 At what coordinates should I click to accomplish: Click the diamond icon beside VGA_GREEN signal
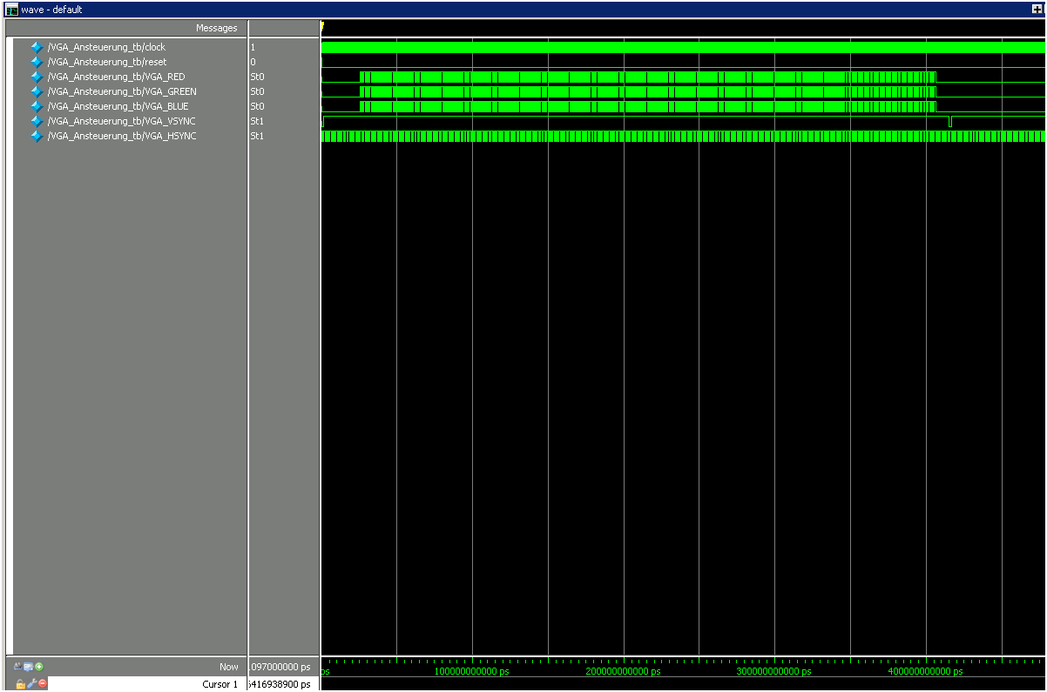(37, 91)
